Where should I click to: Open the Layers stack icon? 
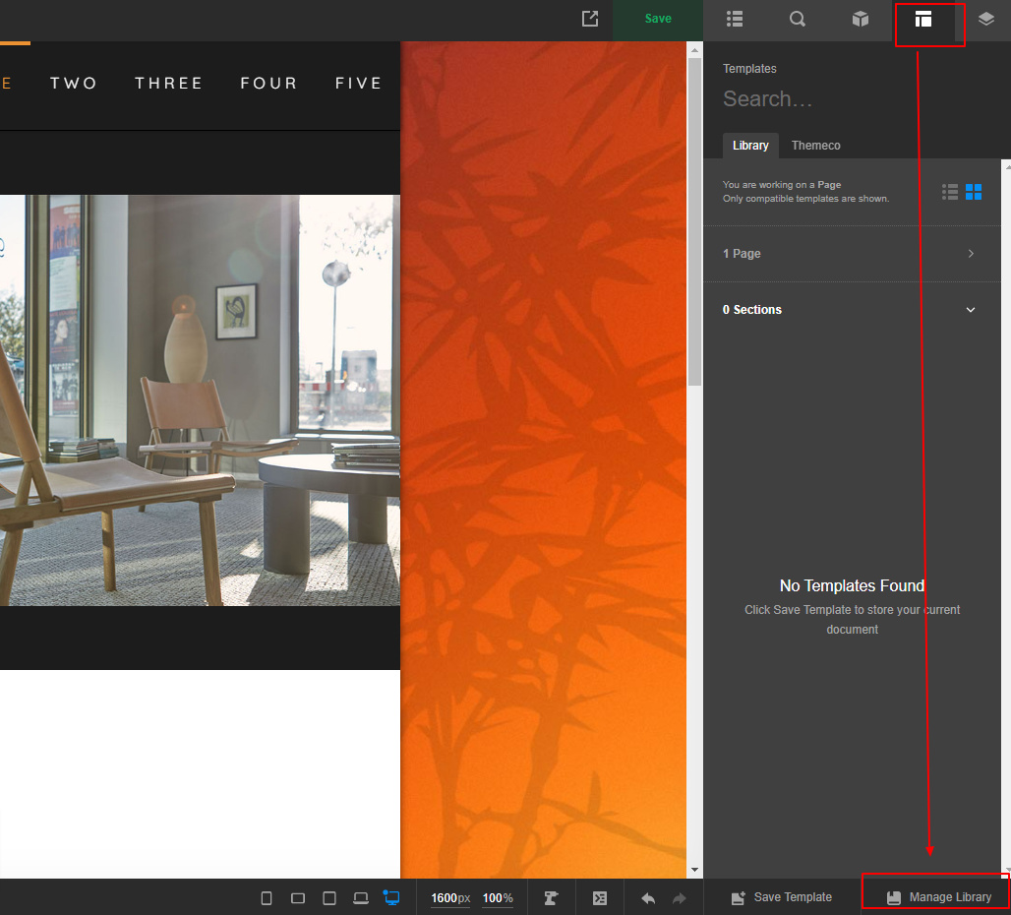click(985, 20)
